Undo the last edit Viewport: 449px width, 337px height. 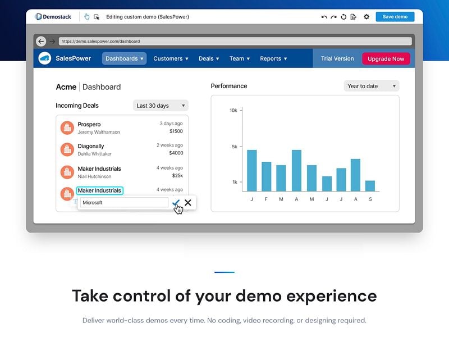pos(324,17)
